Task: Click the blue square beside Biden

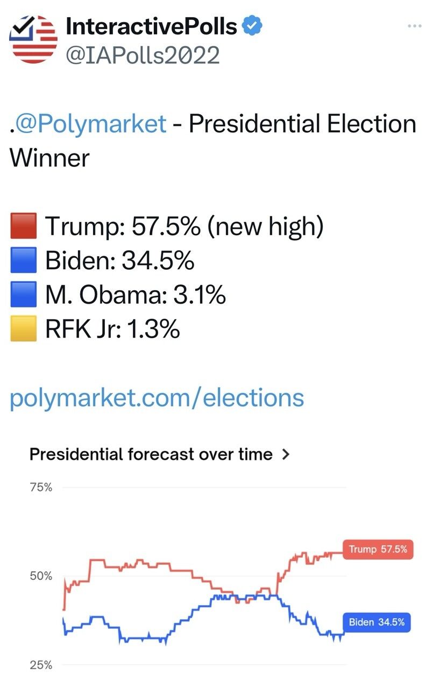Action: pyautogui.click(x=24, y=261)
